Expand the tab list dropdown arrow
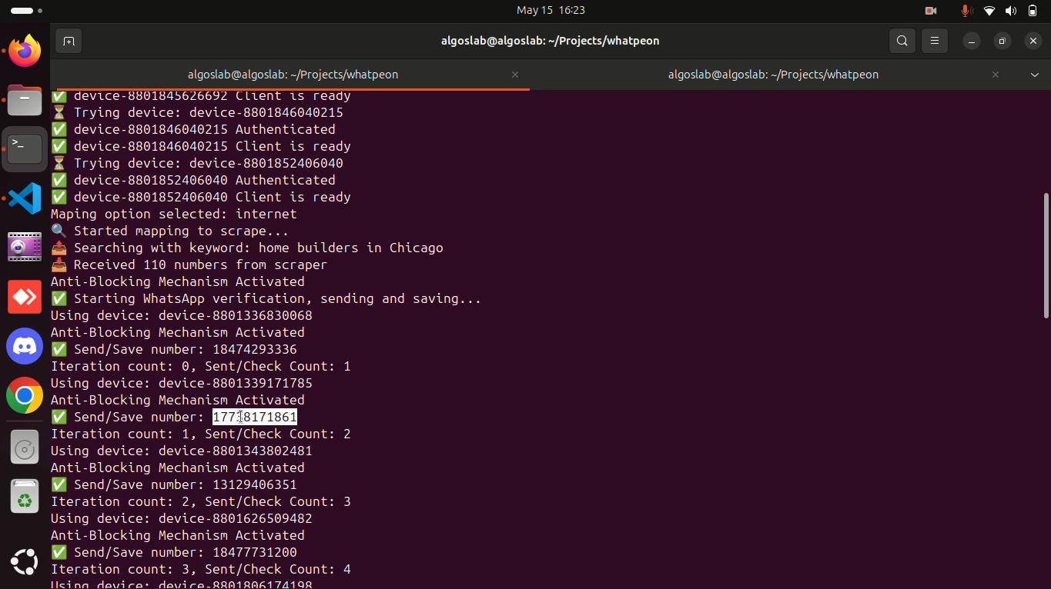This screenshot has width=1051, height=589. pos(1035,75)
